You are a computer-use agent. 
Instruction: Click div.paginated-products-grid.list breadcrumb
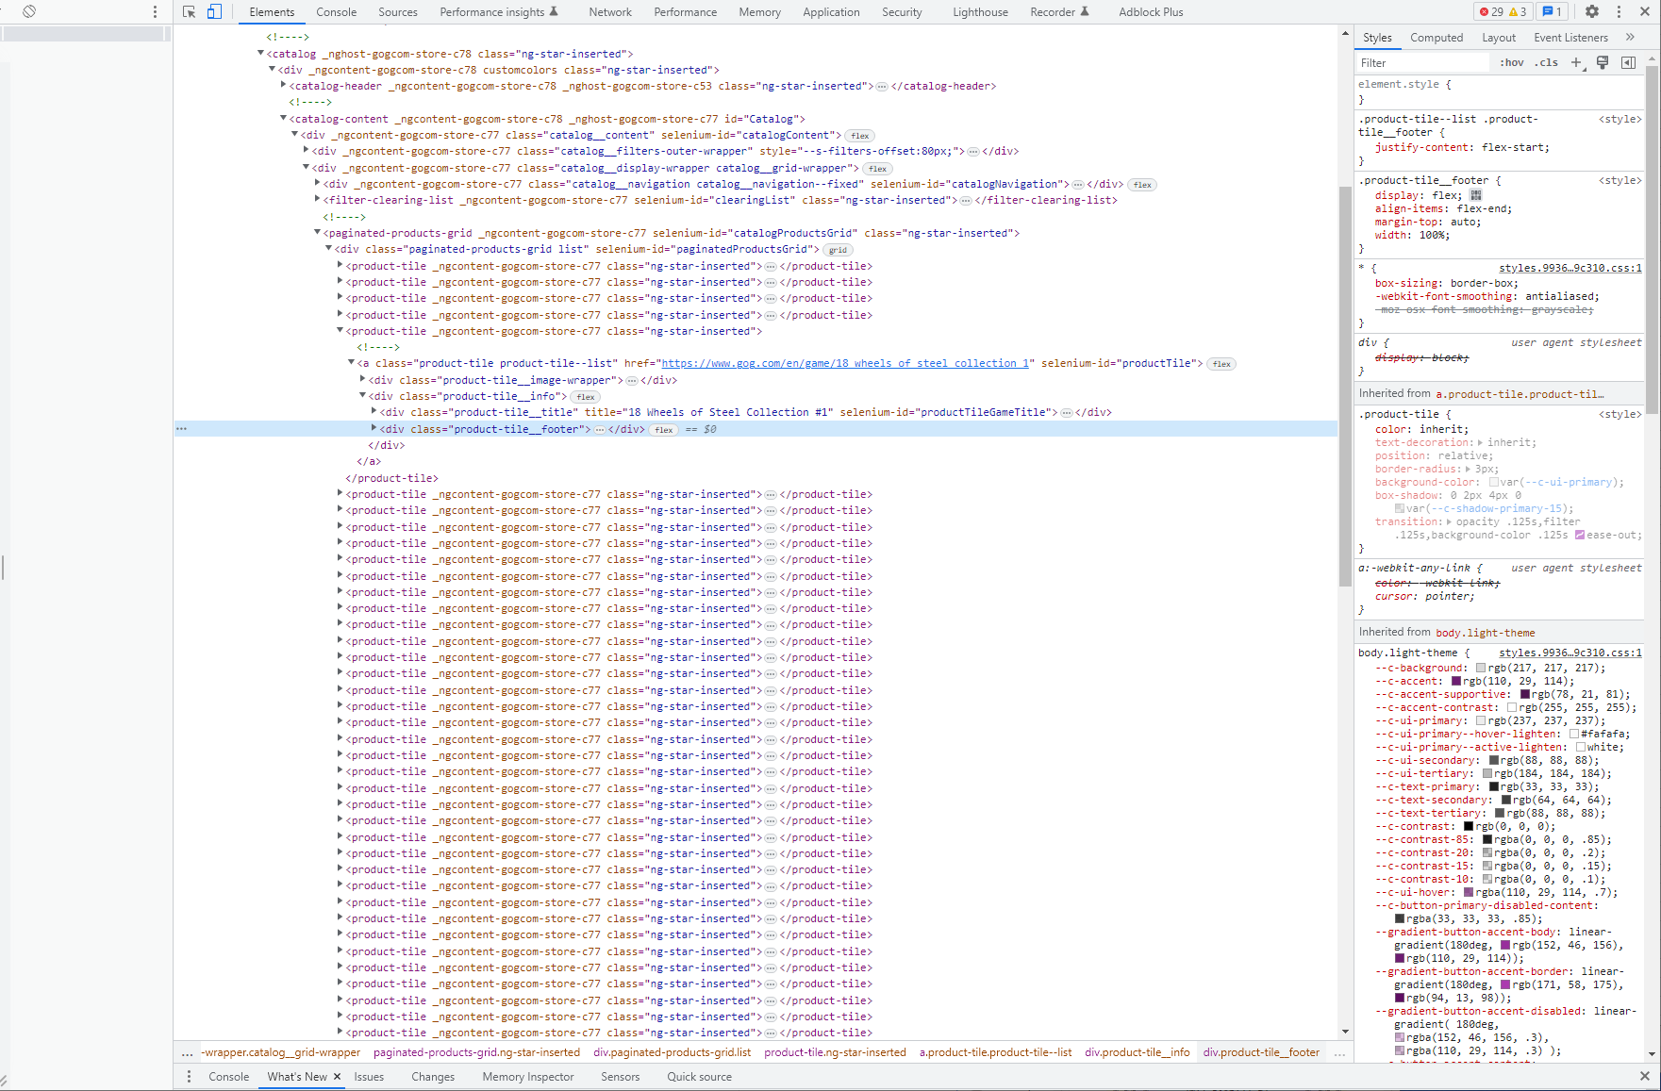pos(672,1052)
